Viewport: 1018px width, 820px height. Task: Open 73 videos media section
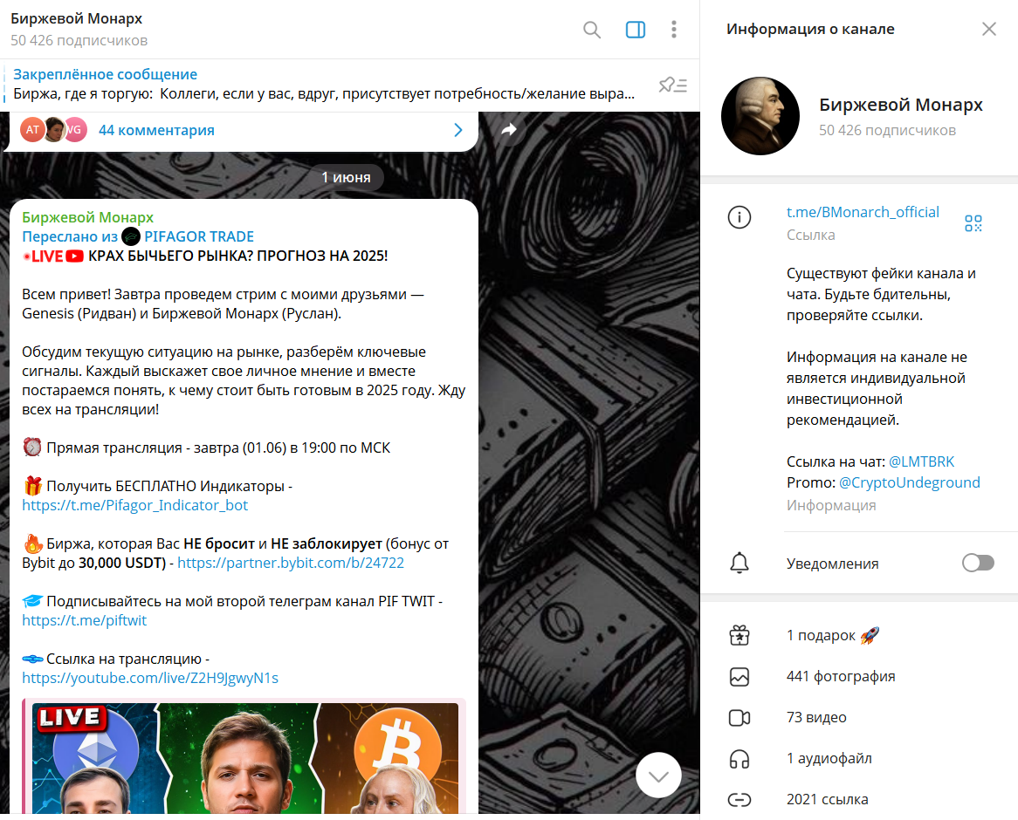click(859, 717)
